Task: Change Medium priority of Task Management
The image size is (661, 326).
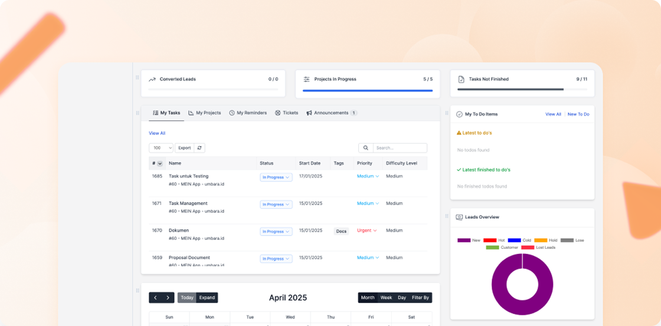Action: (368, 203)
